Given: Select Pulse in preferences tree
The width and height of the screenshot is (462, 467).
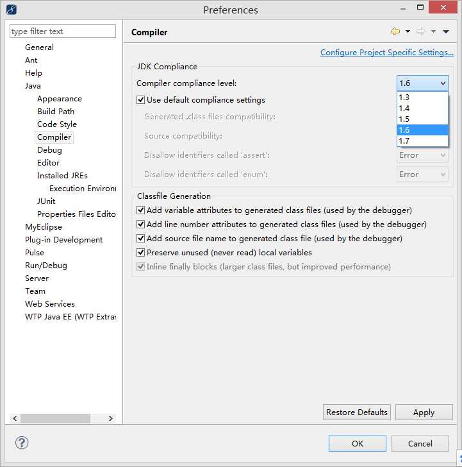Looking at the screenshot, I should pyautogui.click(x=35, y=253).
